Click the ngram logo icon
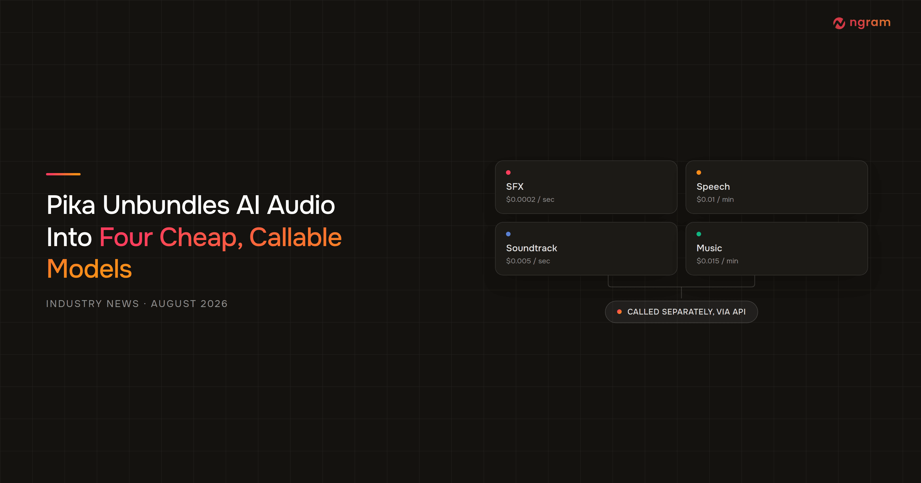This screenshot has height=483, width=921. click(x=839, y=23)
